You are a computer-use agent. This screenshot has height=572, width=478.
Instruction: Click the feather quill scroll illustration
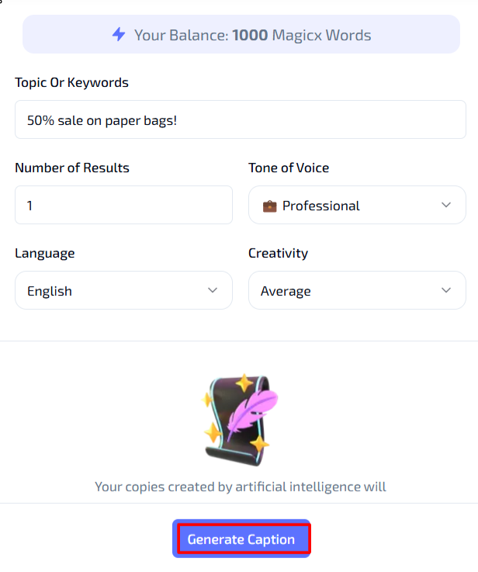[x=241, y=420]
